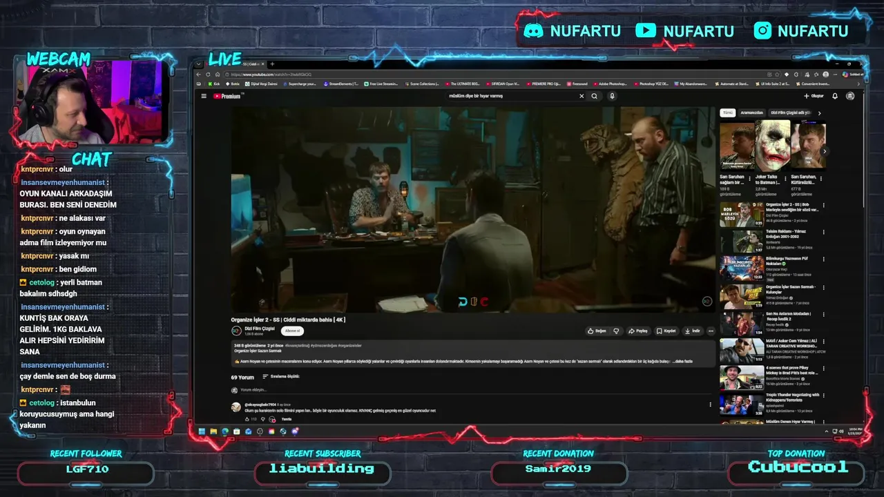The width and height of the screenshot is (884, 497).
Task: Open the Windows Start menu
Action: tap(202, 431)
